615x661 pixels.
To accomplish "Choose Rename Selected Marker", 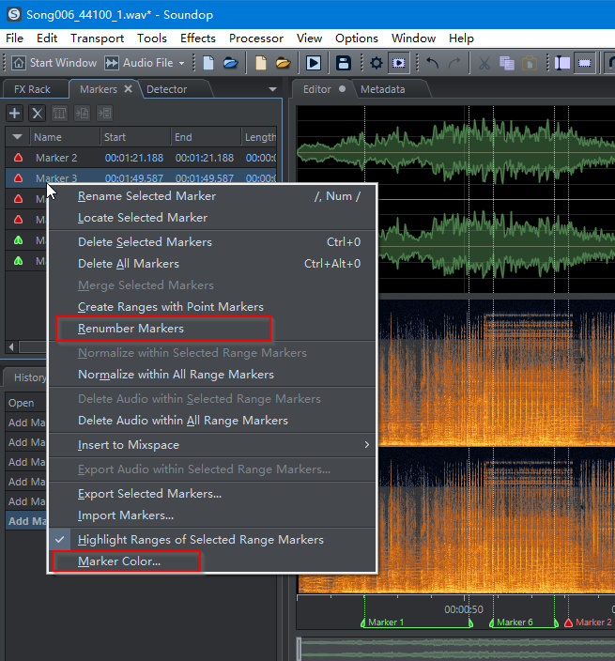I will (x=212, y=196).
